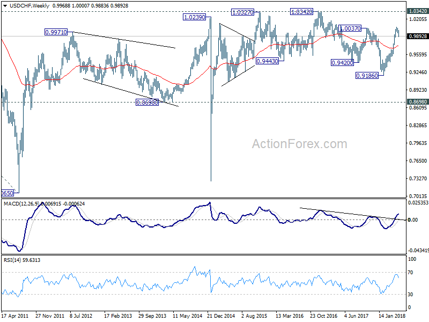The image size is (429, 322).
Task: Click the 14 Jan 2018 date label
Action: (x=393, y=316)
